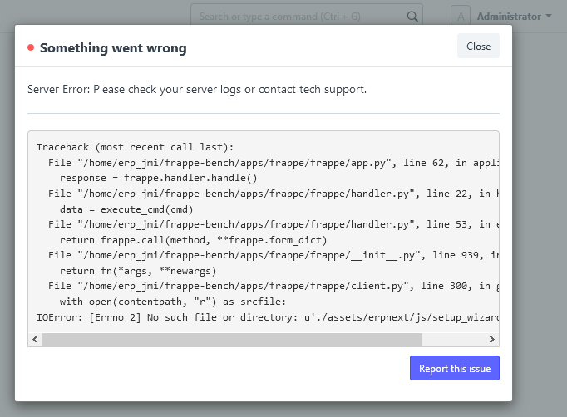Screen dimensions: 567x417
Task: Click the "data = execute_cmd(cmd)" code line
Action: point(126,209)
